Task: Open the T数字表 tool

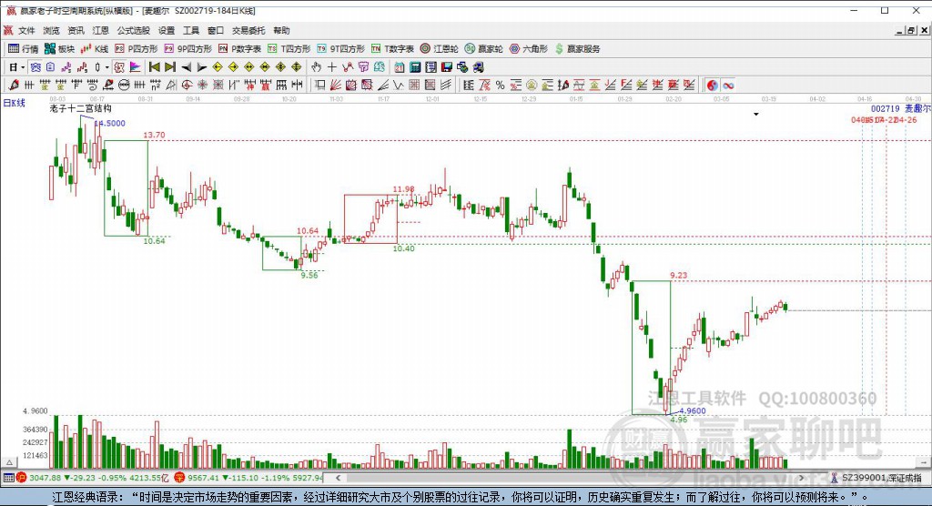Action: [392, 49]
